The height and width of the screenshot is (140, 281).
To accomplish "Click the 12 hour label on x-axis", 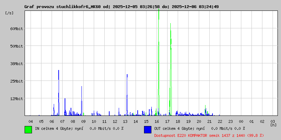I will (x=115, y=121).
